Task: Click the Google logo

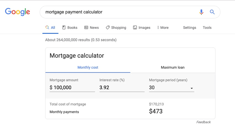Action: [18, 12]
